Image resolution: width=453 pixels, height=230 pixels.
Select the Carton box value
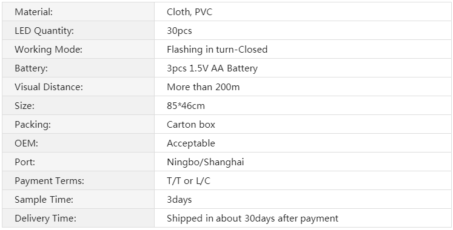[191, 125]
